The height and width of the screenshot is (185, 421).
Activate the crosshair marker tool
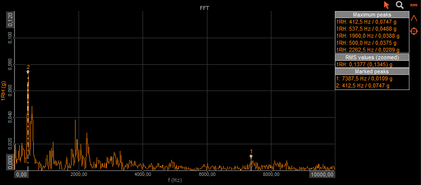(414, 31)
